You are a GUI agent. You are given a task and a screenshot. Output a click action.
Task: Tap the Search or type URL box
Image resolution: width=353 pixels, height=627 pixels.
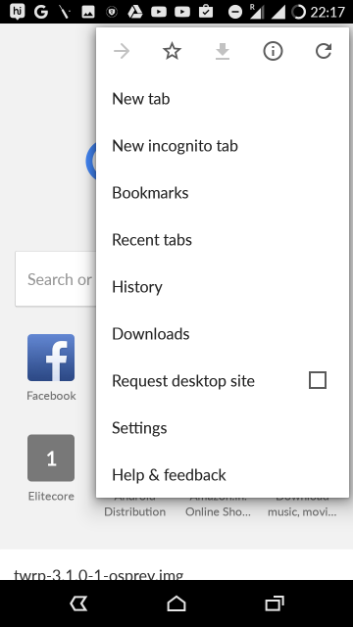tap(55, 279)
